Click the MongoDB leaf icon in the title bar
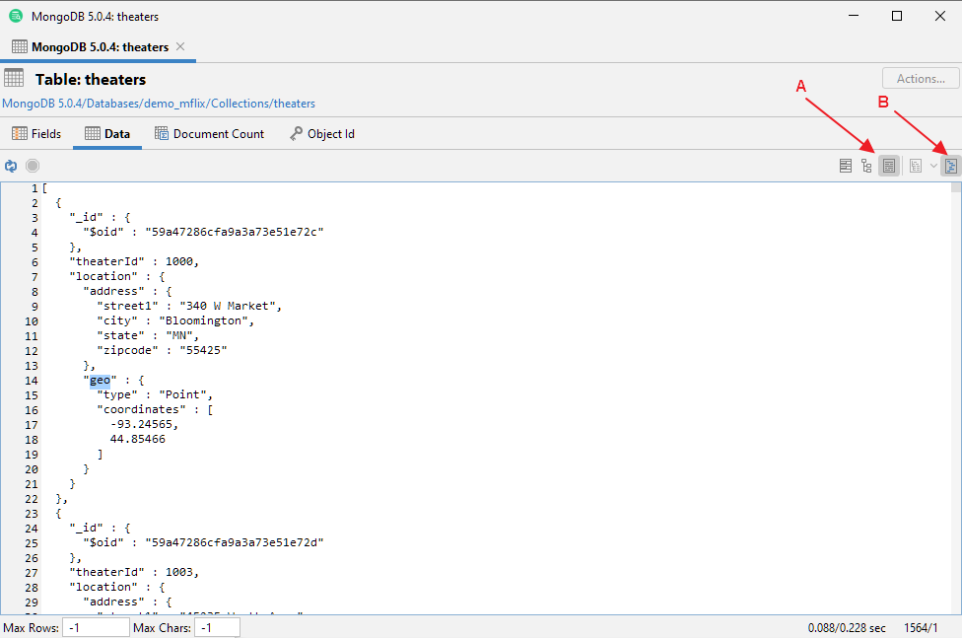This screenshot has height=638, width=962. [15, 16]
